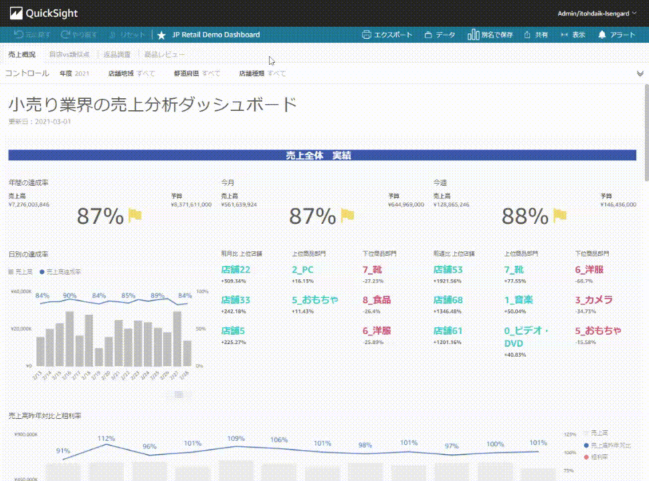The image size is (649, 481).
Task: Switch to 返品調査 tab
Action: coord(117,55)
